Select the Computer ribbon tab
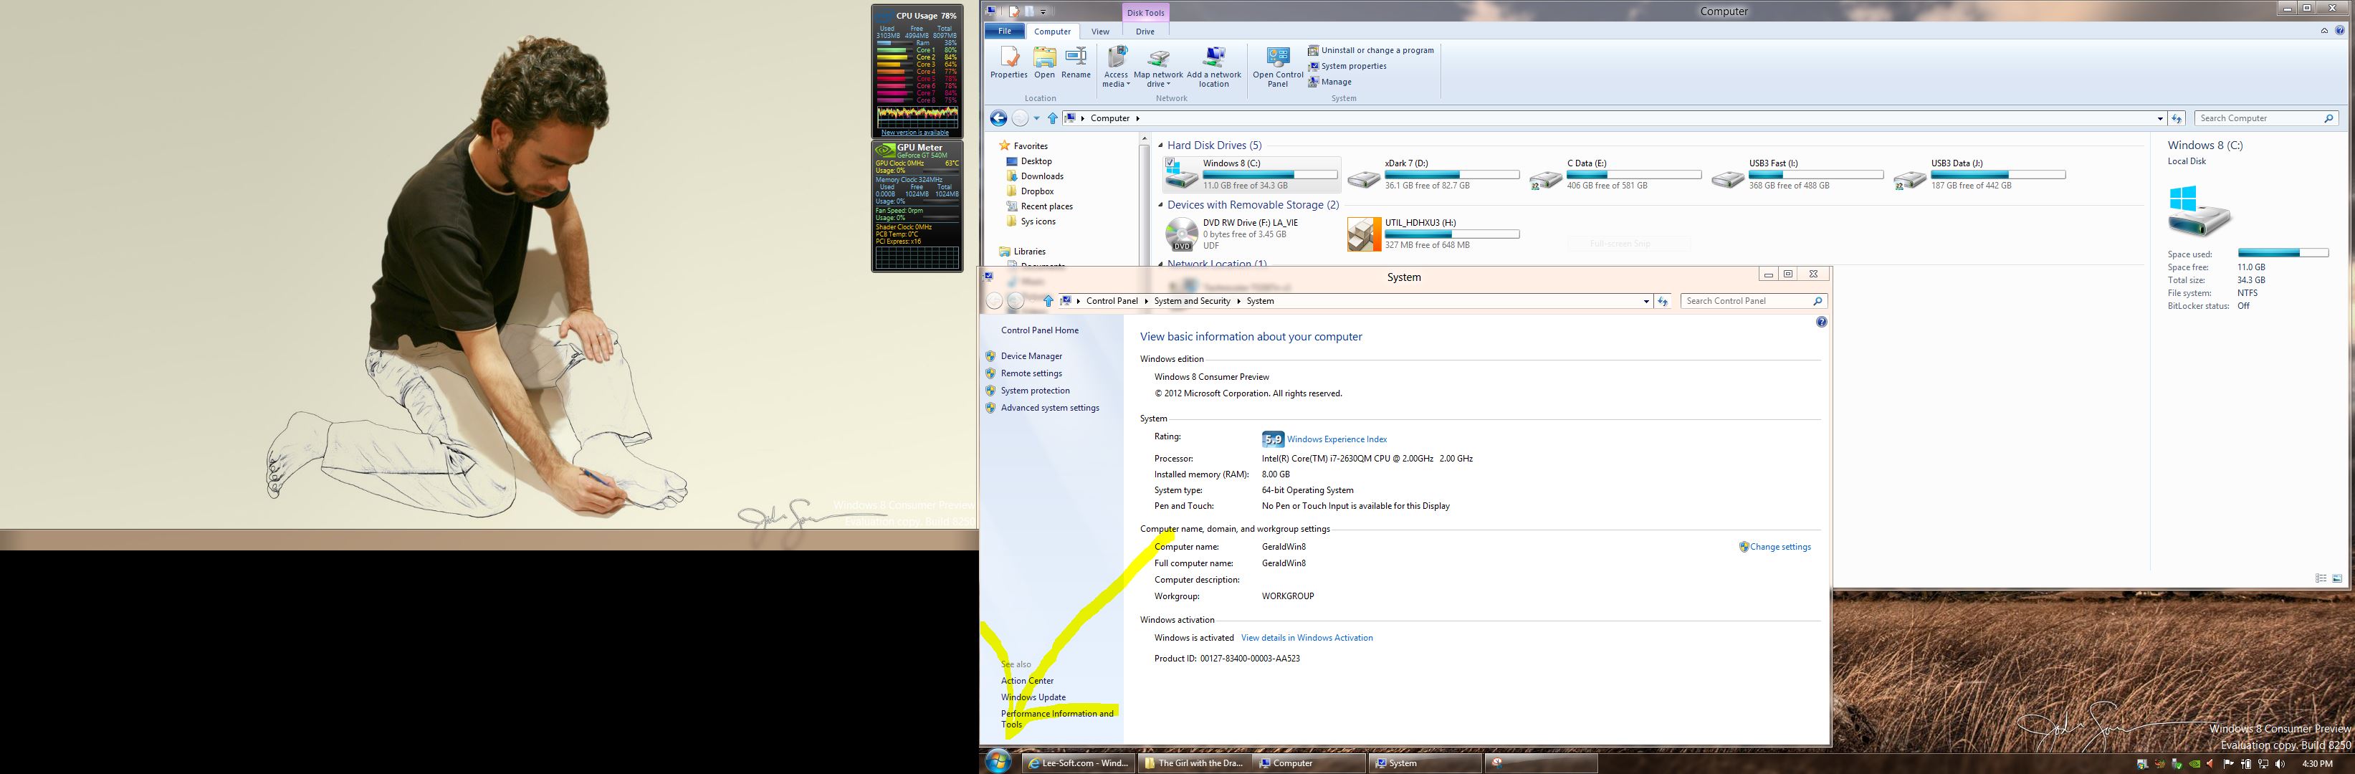 pyautogui.click(x=1052, y=31)
